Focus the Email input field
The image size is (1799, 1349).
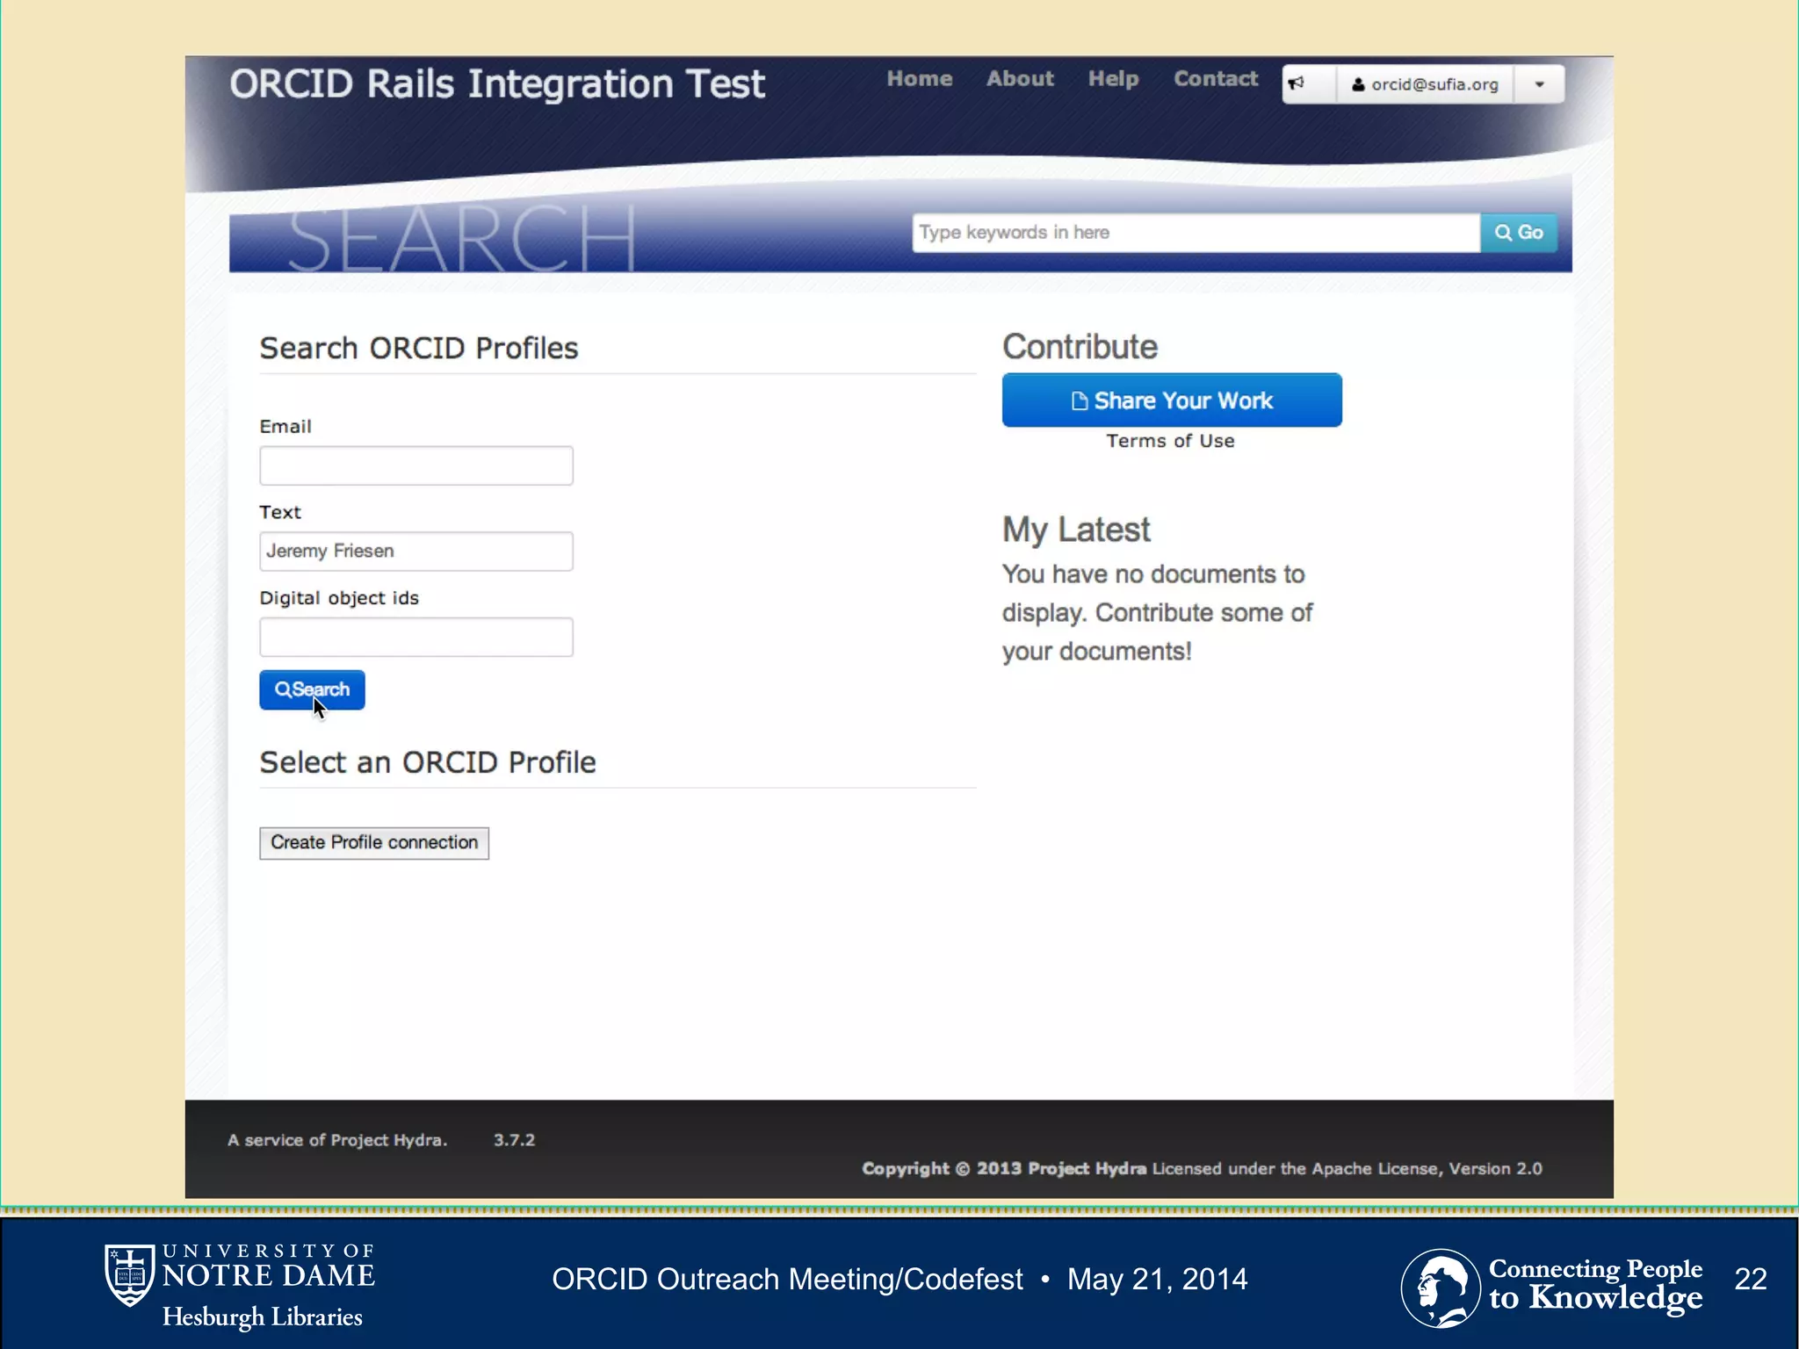416,465
